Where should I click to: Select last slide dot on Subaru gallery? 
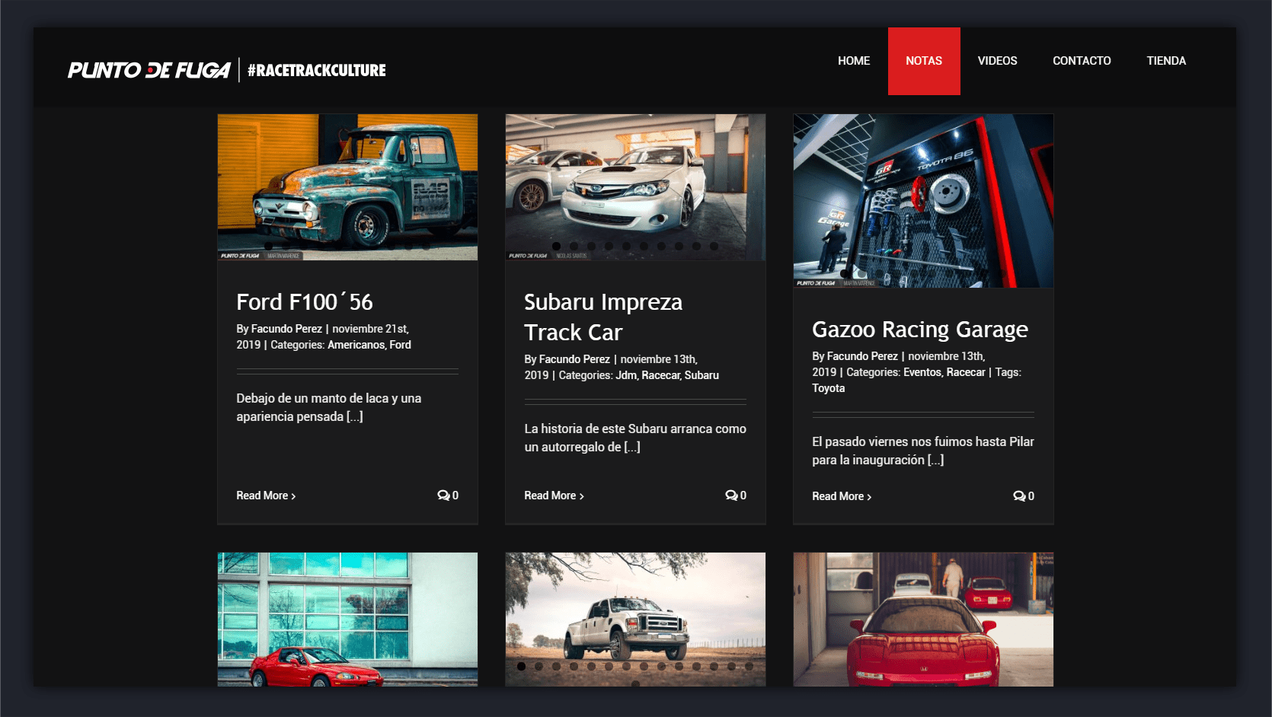[x=714, y=246]
